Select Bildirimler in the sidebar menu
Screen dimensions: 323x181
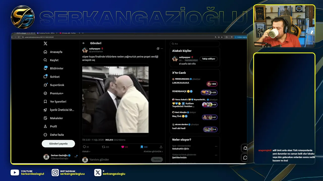(57, 68)
